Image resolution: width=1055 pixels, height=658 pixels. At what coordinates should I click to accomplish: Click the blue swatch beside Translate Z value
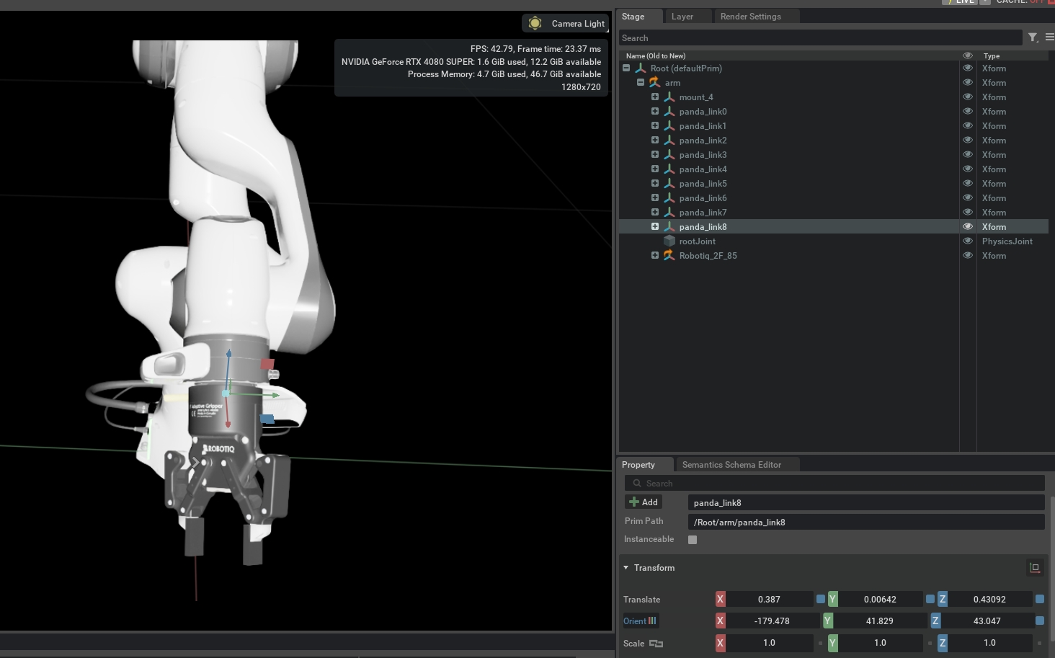[1040, 599]
